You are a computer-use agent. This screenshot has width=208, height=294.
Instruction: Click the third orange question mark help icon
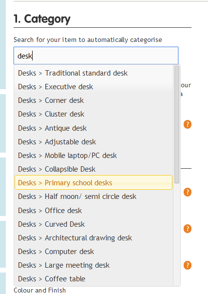[188, 229]
